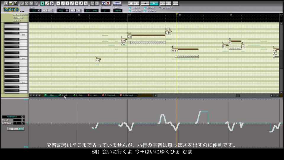The image size is (284, 160).
Task: Enable the PHONEME display radio button
Action: pos(130,11)
